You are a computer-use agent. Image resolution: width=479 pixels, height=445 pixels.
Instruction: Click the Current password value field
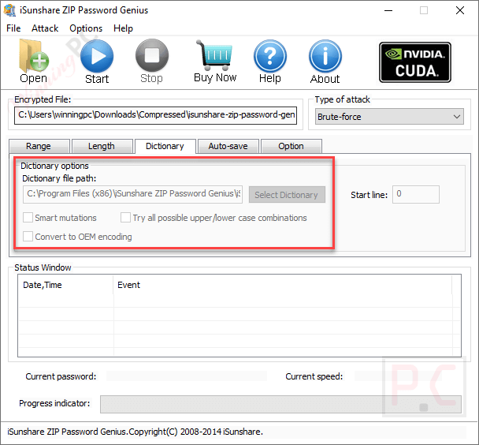187,376
